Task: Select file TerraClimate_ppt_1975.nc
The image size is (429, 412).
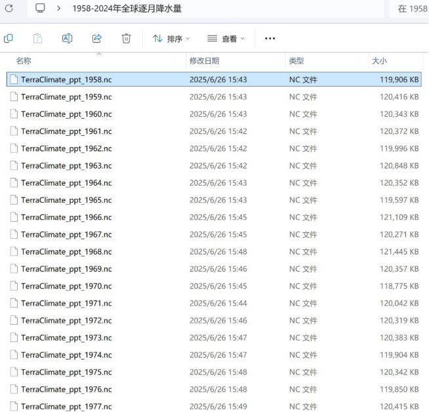Action: point(214,372)
